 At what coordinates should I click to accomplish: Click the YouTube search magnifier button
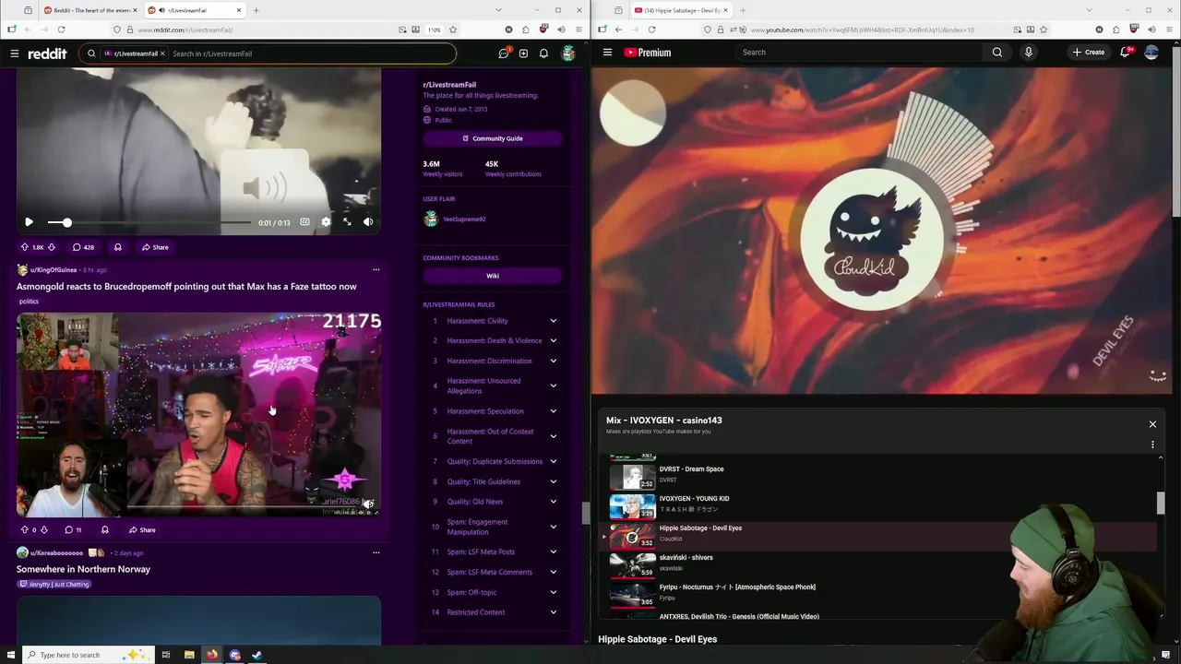pyautogui.click(x=997, y=53)
